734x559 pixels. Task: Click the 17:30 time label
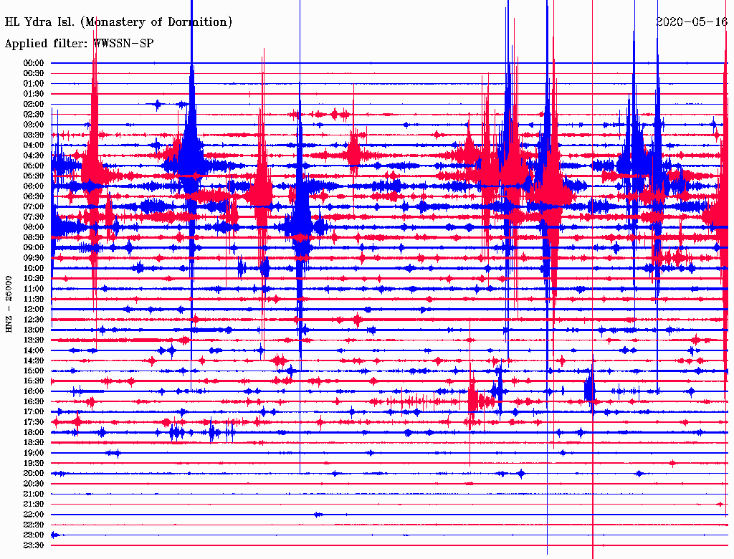click(x=34, y=422)
